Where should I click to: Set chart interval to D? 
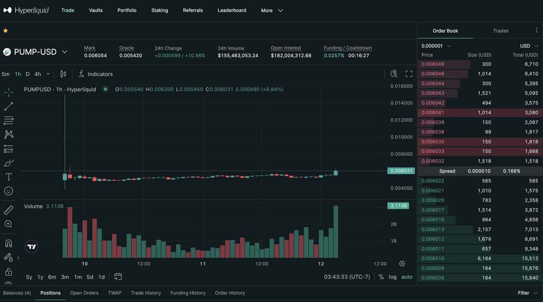28,74
